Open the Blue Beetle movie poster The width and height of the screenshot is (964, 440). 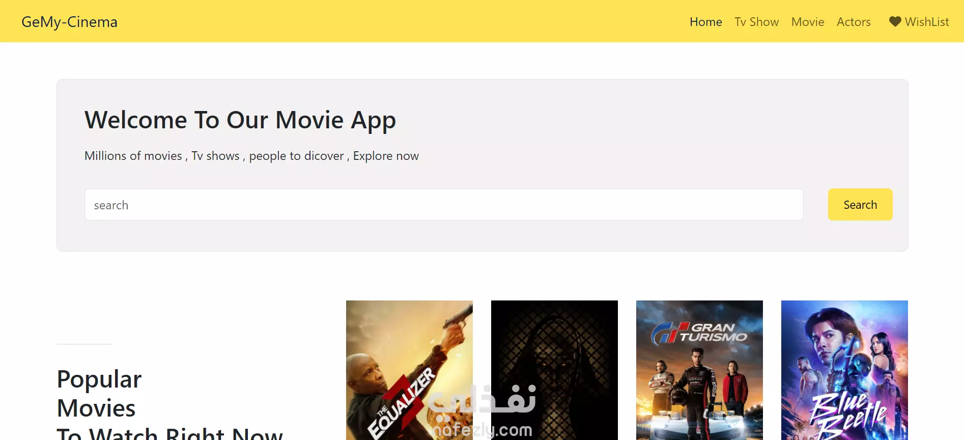coord(844,370)
